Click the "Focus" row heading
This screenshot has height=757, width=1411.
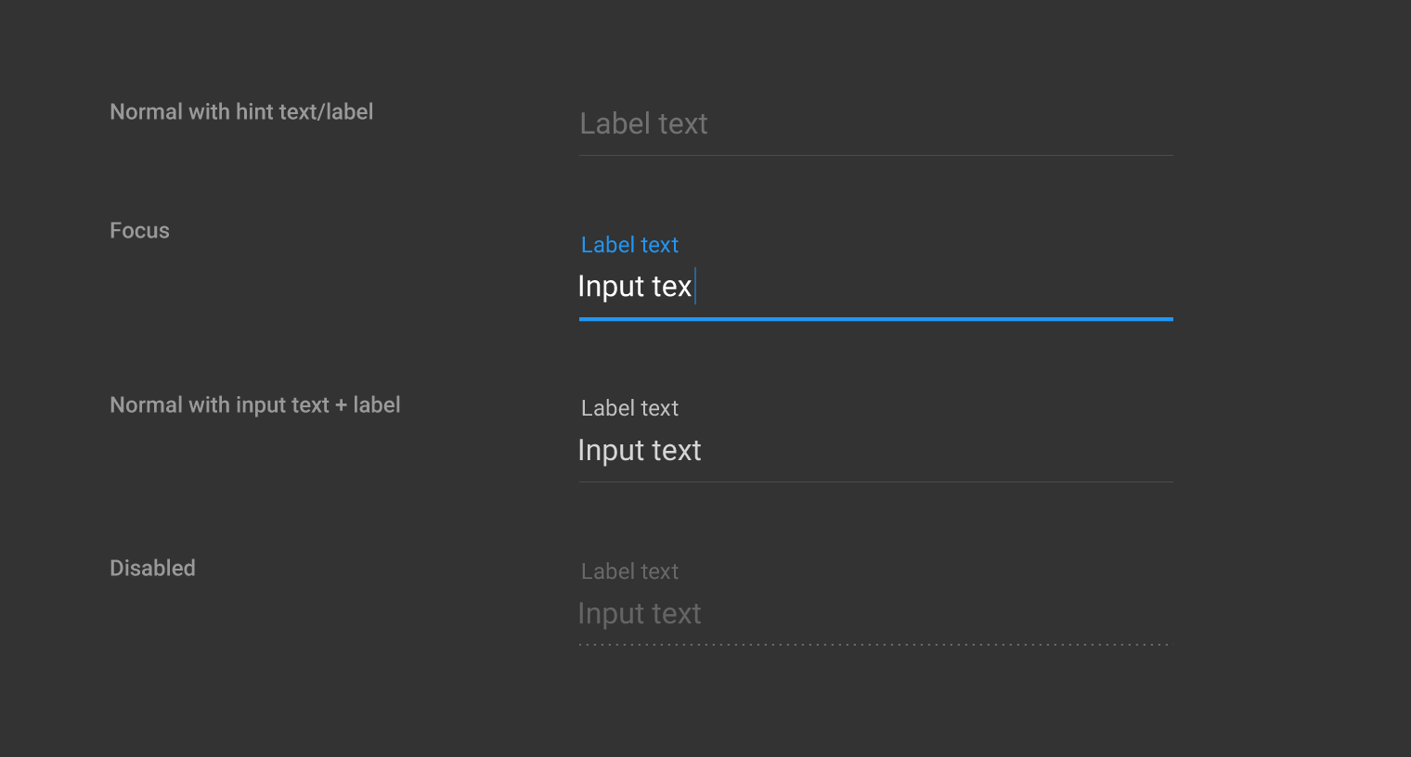139,231
